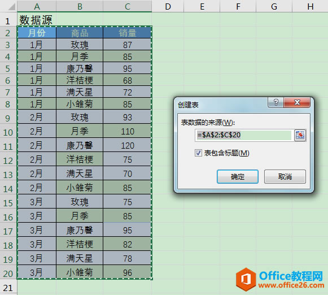The image size is (328, 295).
Task: Toggle the 表包含标题 checkbox
Action: pyautogui.click(x=198, y=153)
